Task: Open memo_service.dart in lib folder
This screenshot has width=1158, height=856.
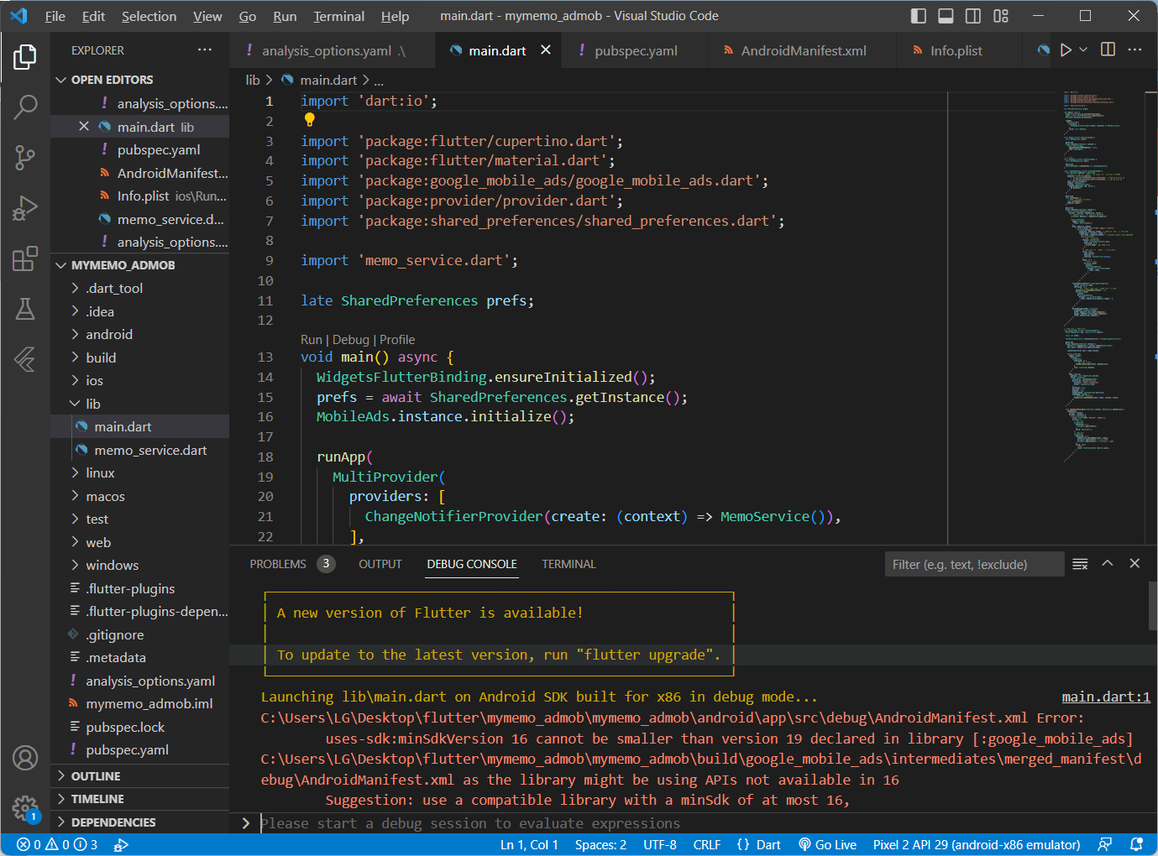Action: click(x=150, y=450)
